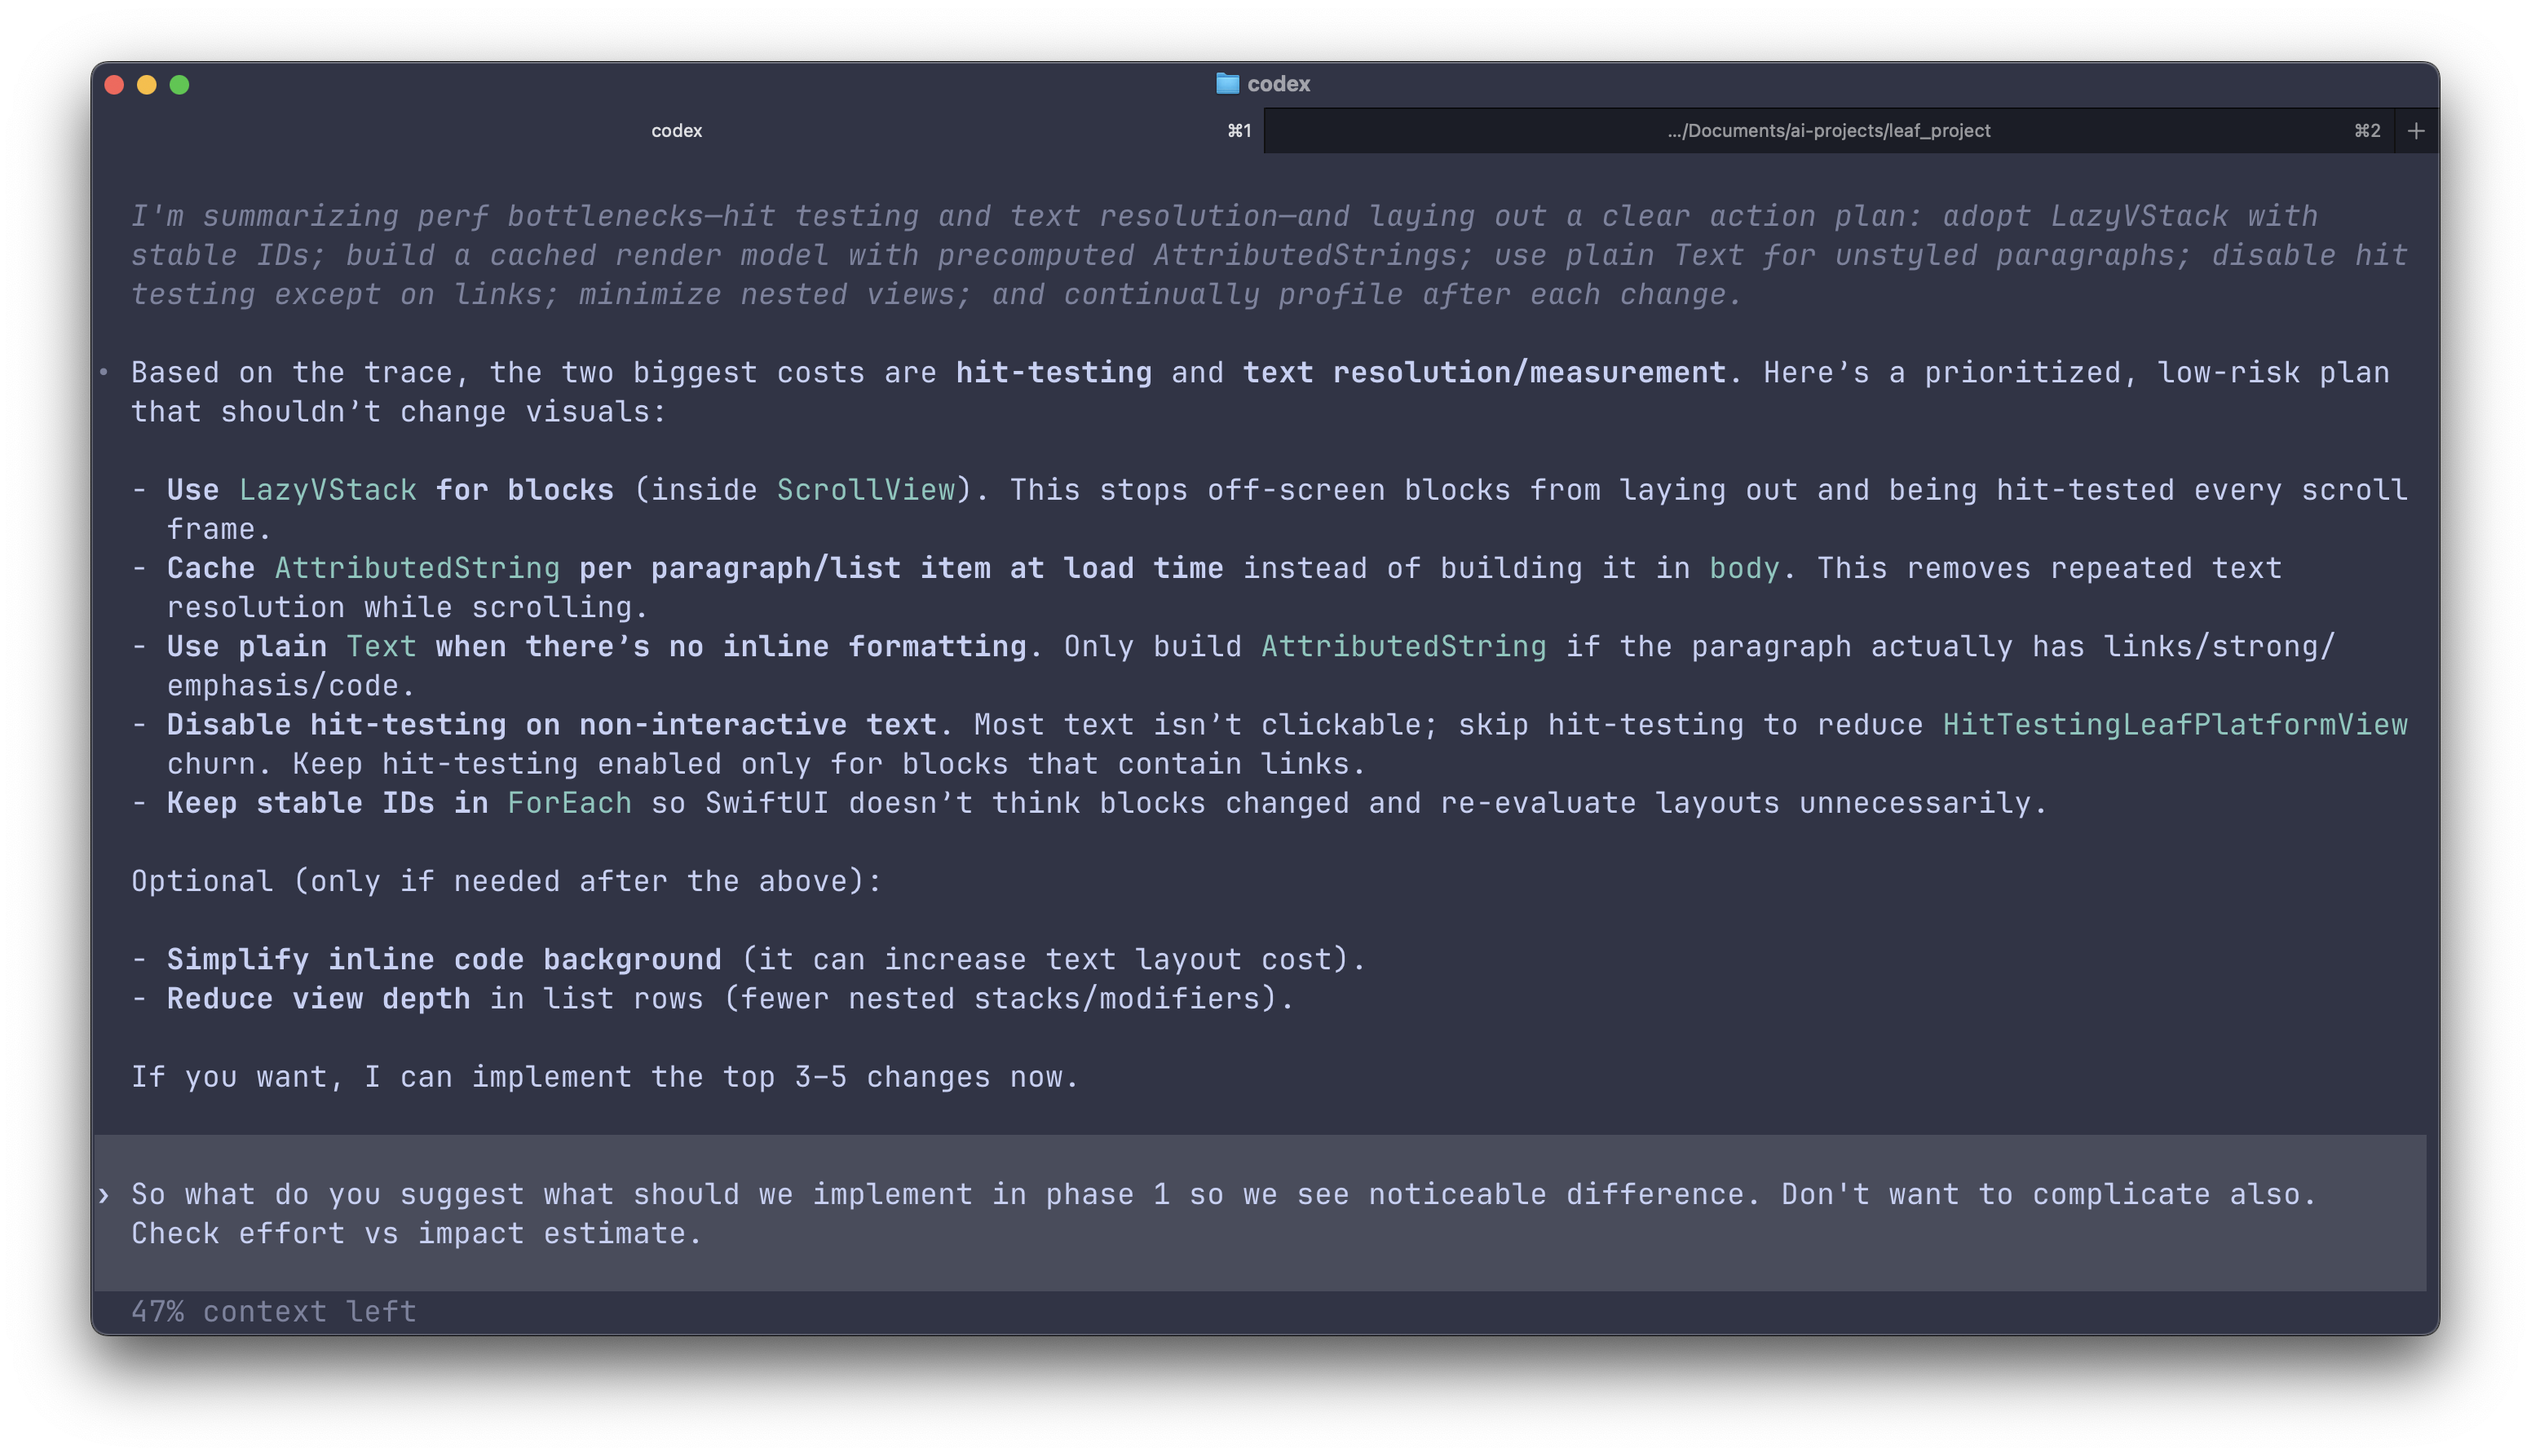This screenshot has height=1456, width=2531.
Task: Click the bullet marker before the prioritized plan
Action: 104,373
